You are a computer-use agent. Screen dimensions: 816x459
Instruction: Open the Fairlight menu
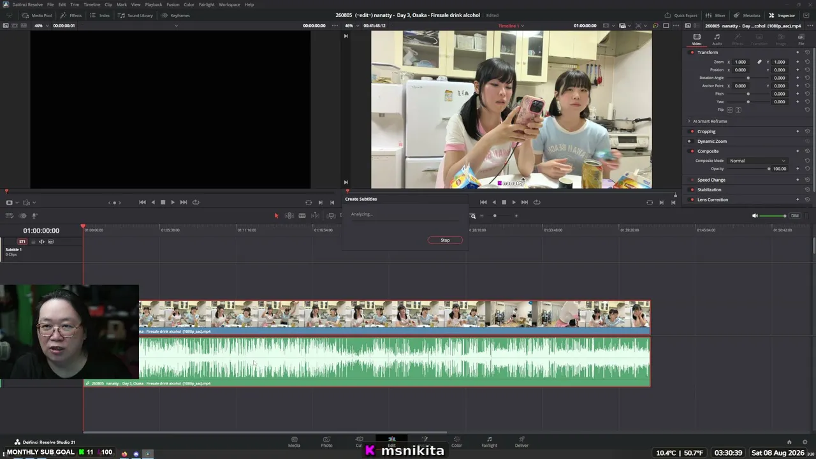[x=207, y=4]
